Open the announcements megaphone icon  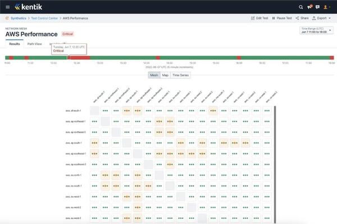(x=309, y=7)
